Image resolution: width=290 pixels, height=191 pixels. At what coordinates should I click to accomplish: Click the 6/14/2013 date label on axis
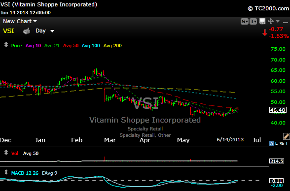(230, 139)
